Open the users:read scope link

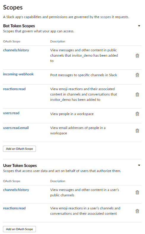(x=11, y=113)
